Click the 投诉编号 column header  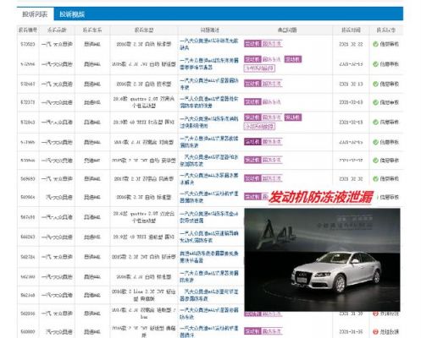tap(28, 30)
